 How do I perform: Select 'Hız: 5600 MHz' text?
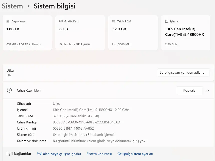click(122, 44)
